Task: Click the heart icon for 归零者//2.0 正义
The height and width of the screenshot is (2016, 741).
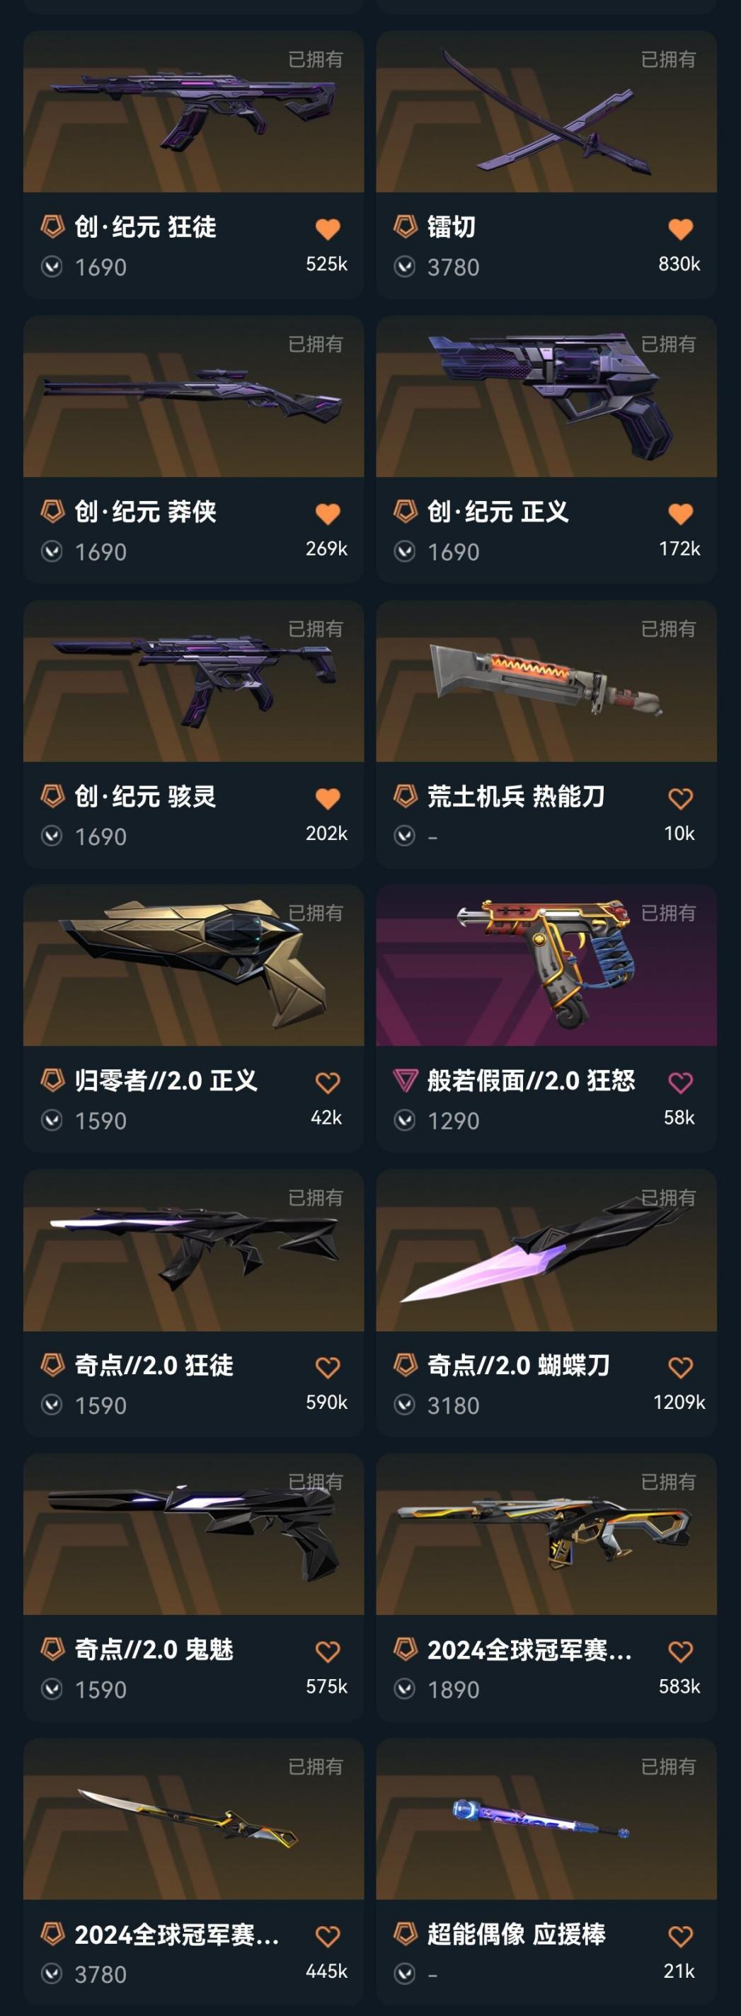Action: (327, 1083)
